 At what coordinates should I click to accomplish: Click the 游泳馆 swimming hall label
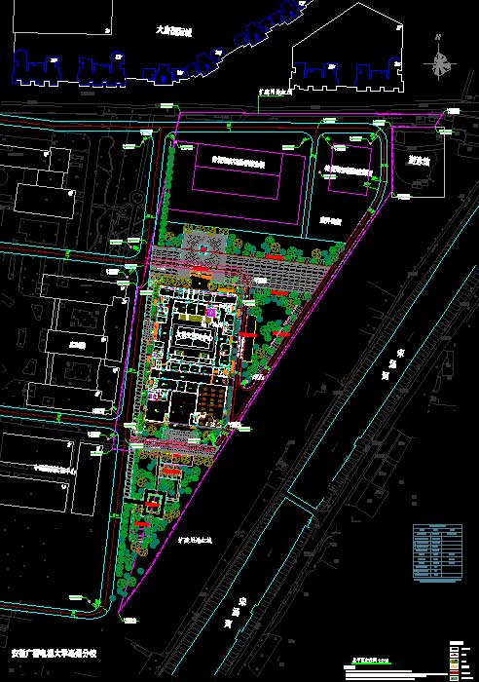click(x=419, y=161)
